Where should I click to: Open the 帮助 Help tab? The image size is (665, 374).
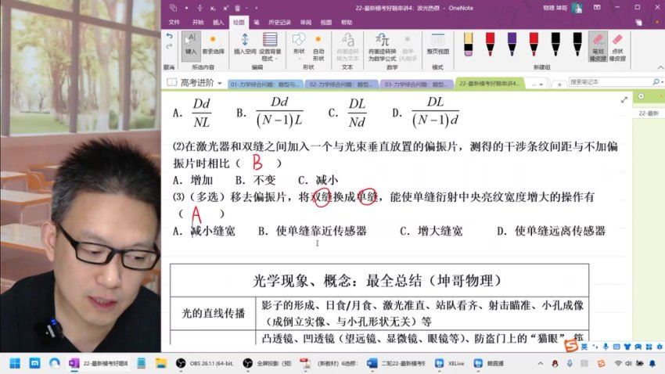click(x=347, y=22)
